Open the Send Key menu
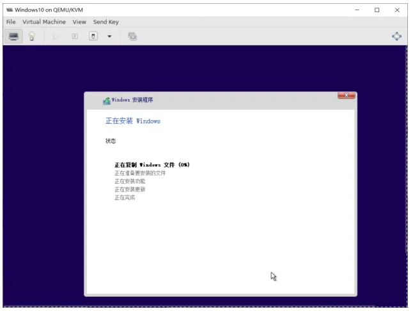 pos(106,22)
